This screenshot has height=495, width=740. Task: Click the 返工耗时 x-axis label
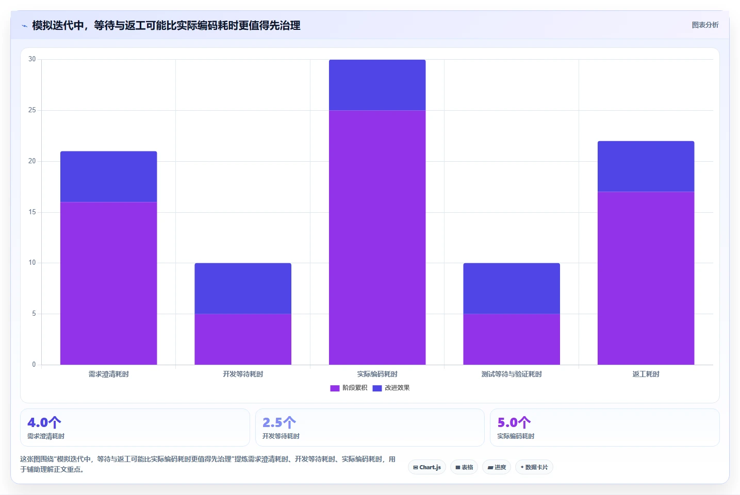646,374
